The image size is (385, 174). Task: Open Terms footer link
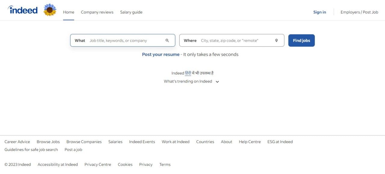point(165,165)
